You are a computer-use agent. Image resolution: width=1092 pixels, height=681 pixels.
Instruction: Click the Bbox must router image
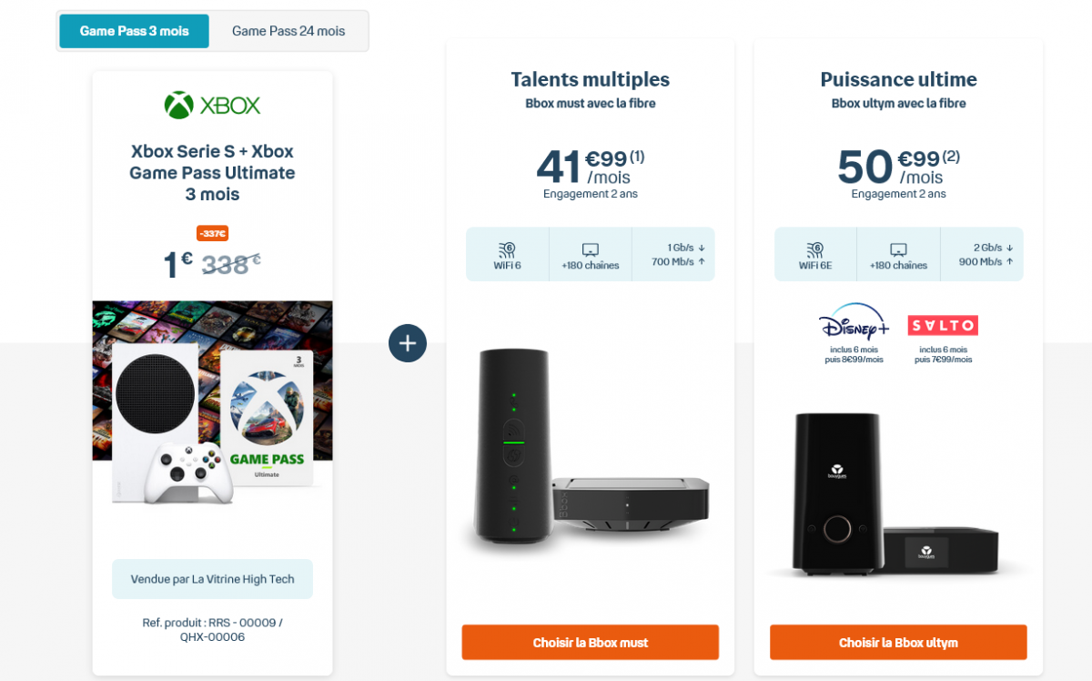512,446
